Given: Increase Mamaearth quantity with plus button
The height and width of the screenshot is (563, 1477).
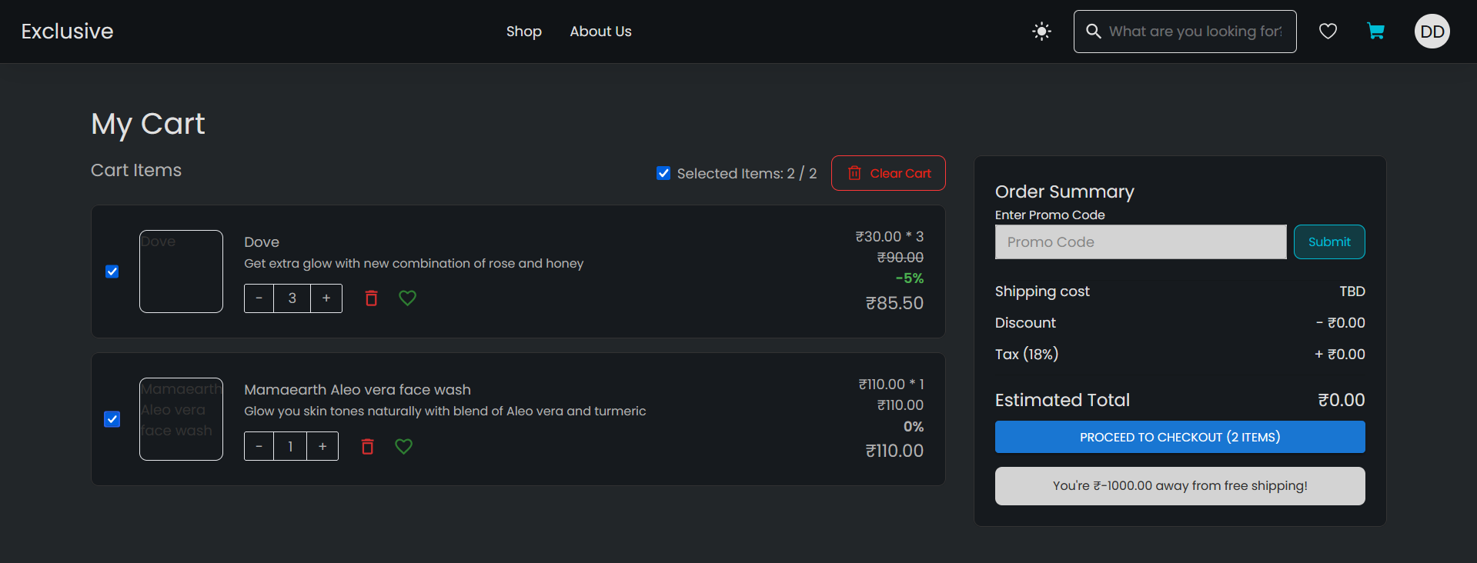Looking at the screenshot, I should point(322,446).
